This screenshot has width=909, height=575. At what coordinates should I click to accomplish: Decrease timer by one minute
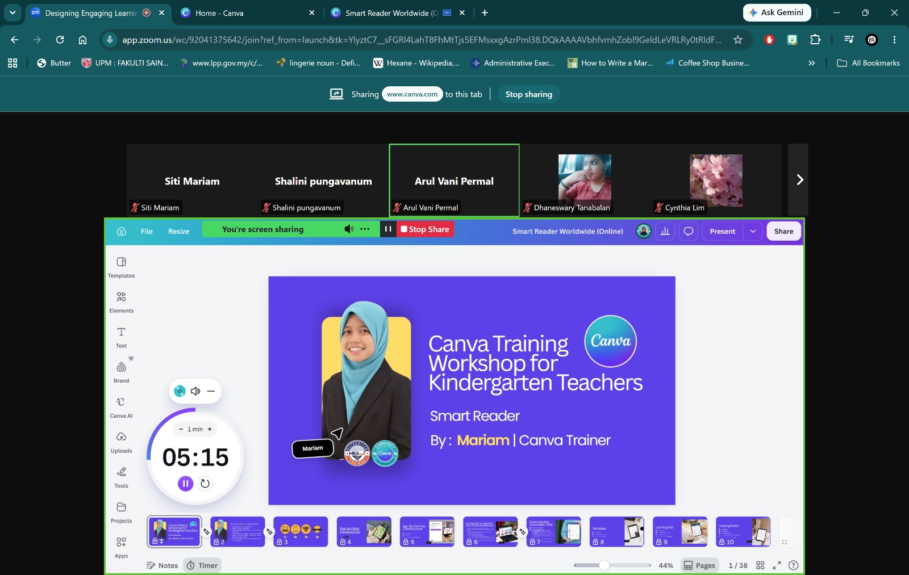(x=181, y=429)
